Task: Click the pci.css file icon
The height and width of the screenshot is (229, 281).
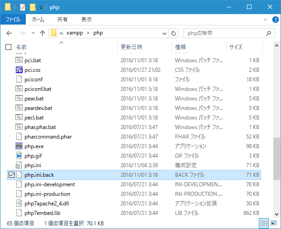Action: pyautogui.click(x=19, y=70)
